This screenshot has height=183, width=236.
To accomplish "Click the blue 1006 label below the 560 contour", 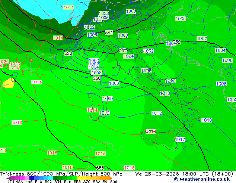I will point(114,83).
